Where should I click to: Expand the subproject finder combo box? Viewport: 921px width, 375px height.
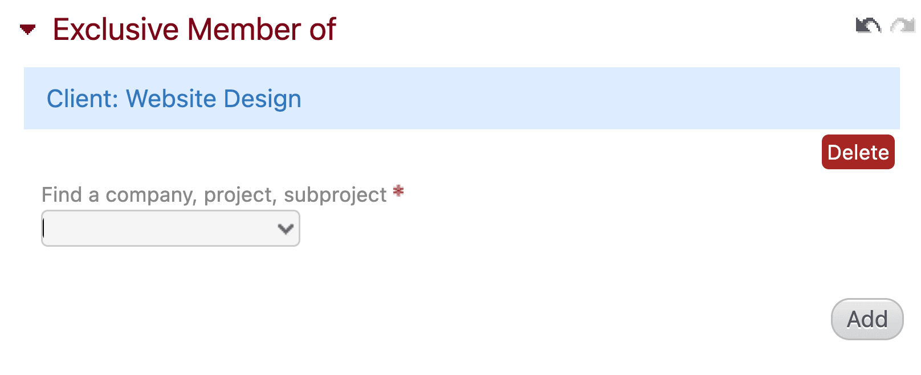click(170, 229)
